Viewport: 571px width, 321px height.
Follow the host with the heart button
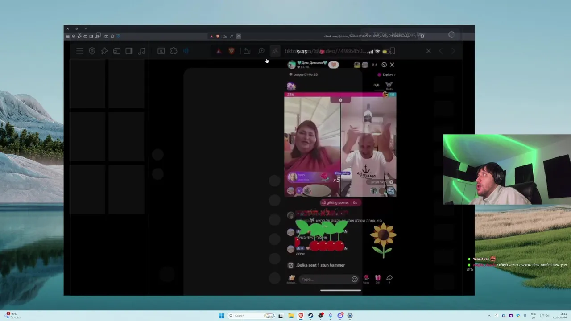[334, 65]
